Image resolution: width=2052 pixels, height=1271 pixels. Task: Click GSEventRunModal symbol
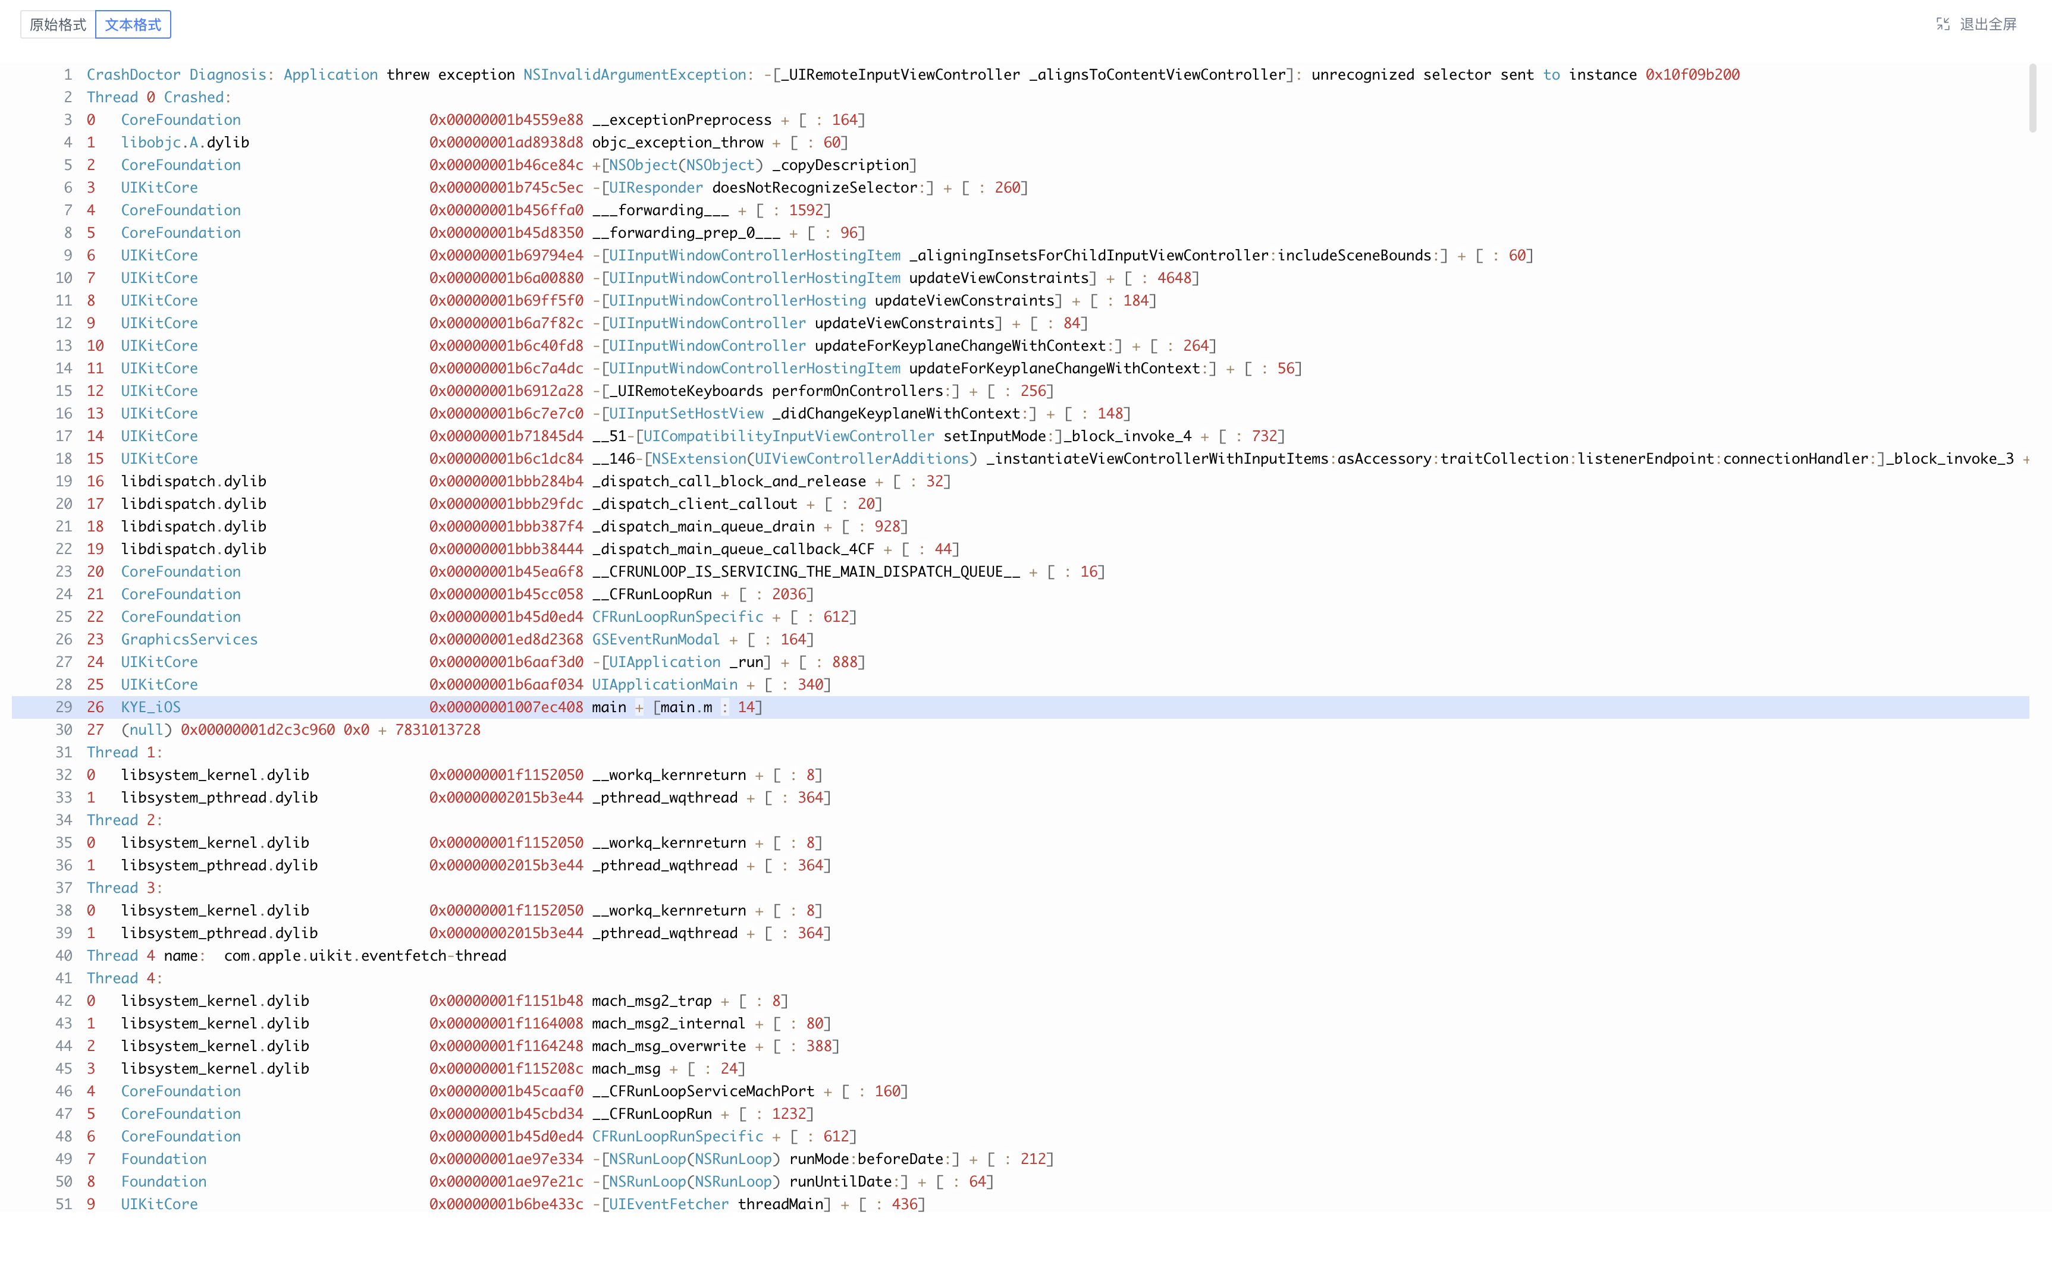[655, 640]
